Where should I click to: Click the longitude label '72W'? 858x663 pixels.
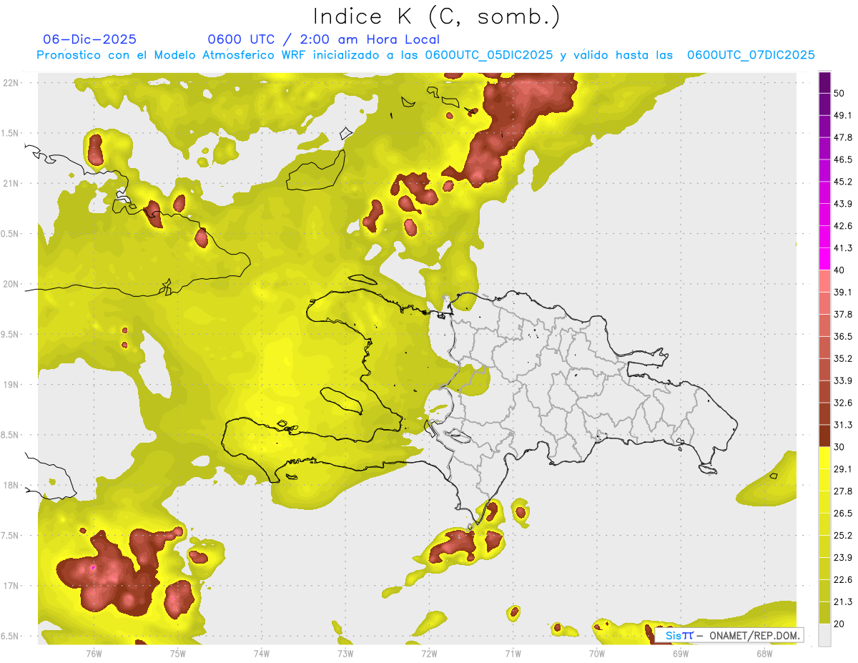coord(429,653)
